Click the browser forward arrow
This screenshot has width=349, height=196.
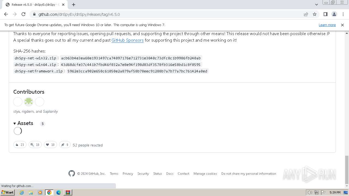coord(15,14)
